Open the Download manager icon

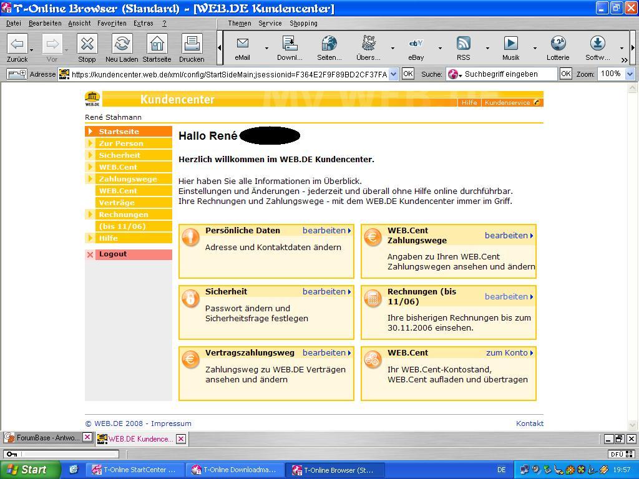[x=290, y=43]
